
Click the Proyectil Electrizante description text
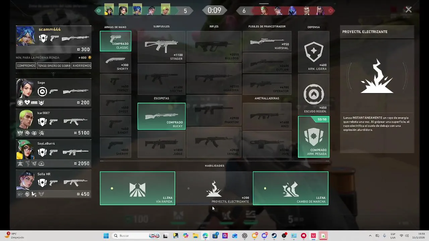[376, 124]
